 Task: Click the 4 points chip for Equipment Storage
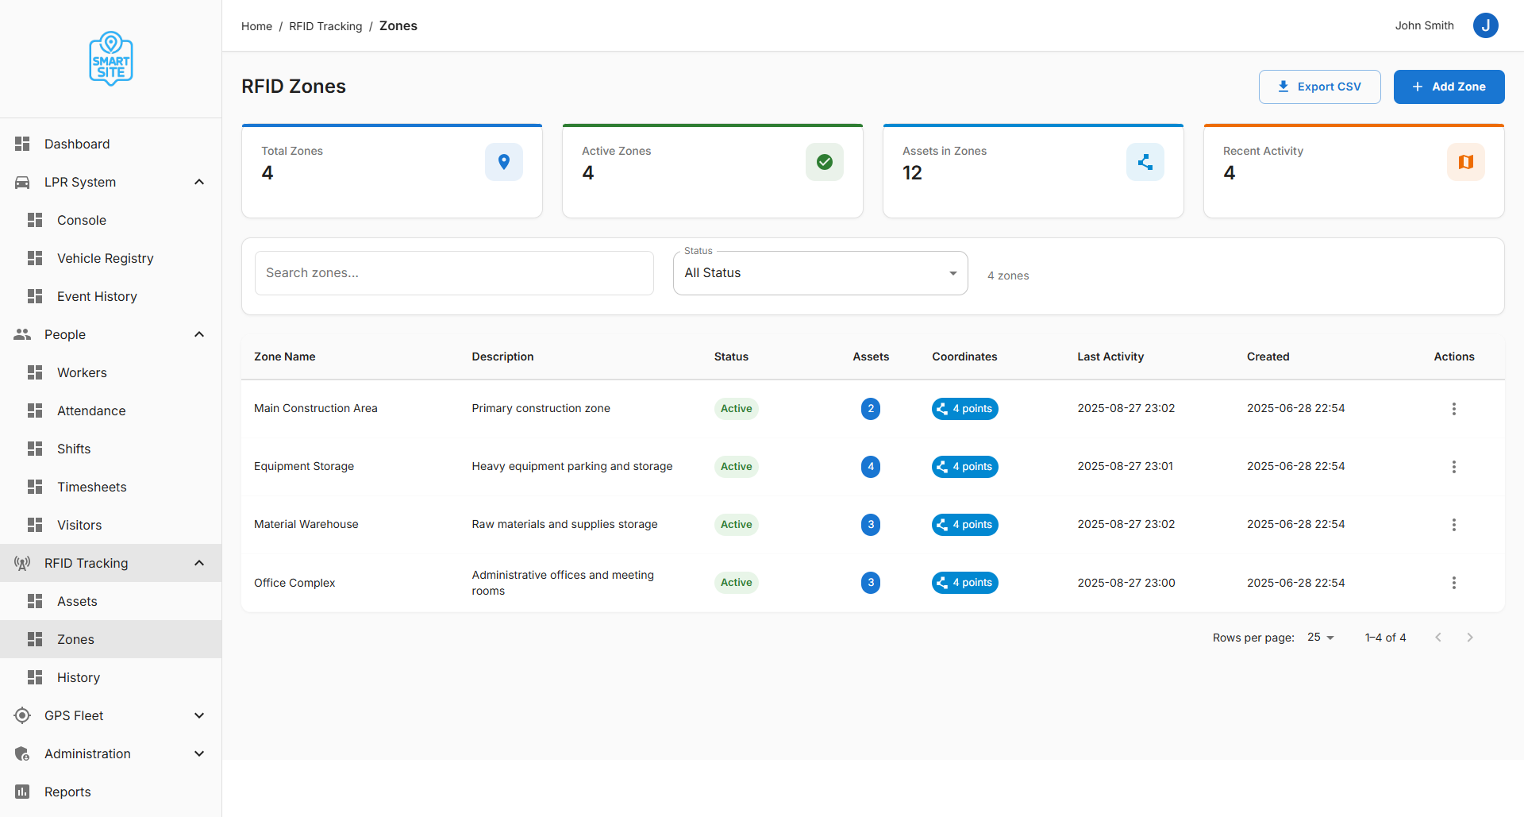964,467
